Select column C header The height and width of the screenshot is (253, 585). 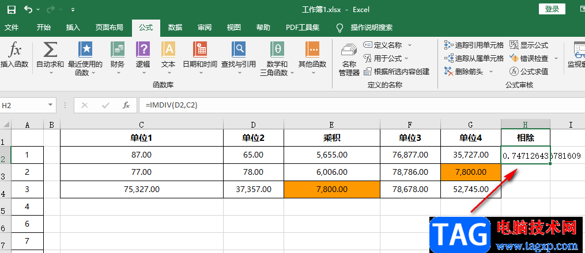point(141,125)
